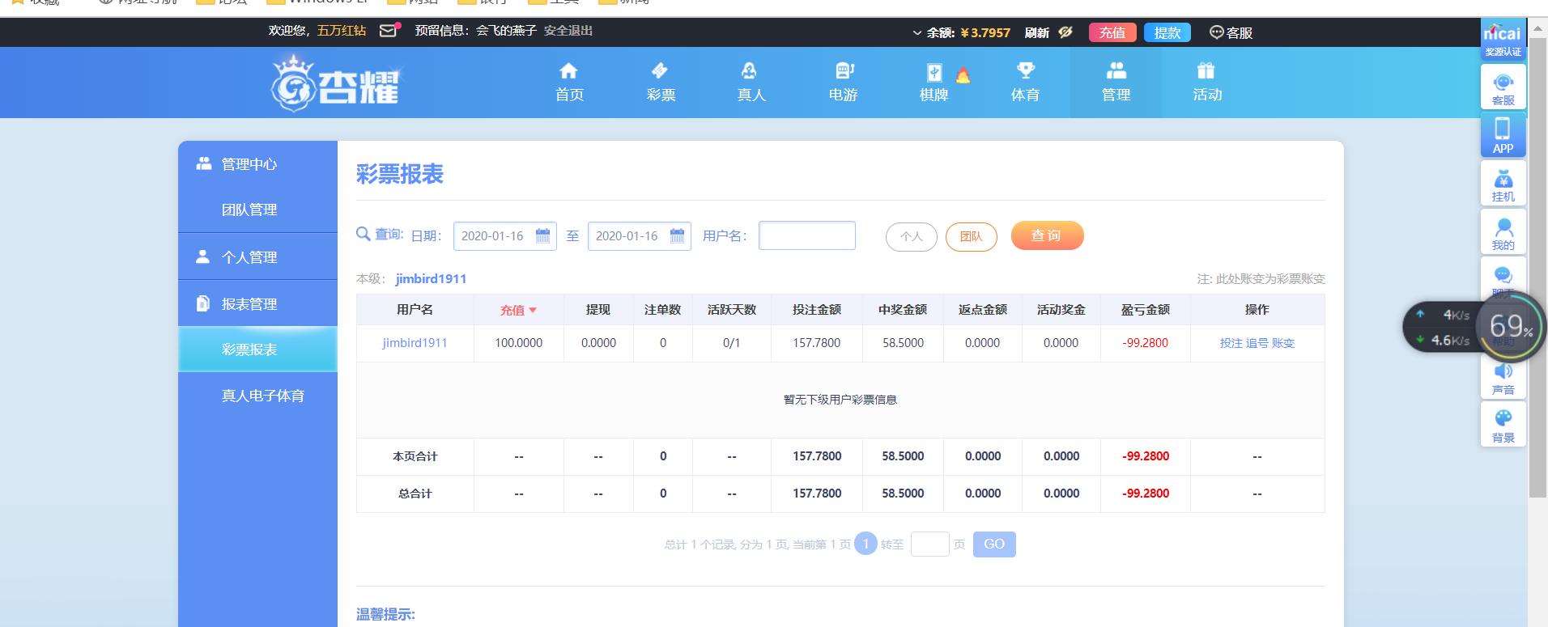
Task: Click the 安全退出 logout link
Action: pyautogui.click(x=568, y=31)
